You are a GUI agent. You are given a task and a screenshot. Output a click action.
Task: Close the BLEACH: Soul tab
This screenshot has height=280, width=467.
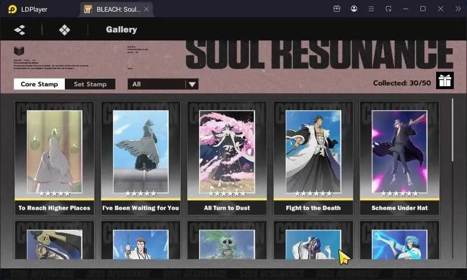point(146,9)
